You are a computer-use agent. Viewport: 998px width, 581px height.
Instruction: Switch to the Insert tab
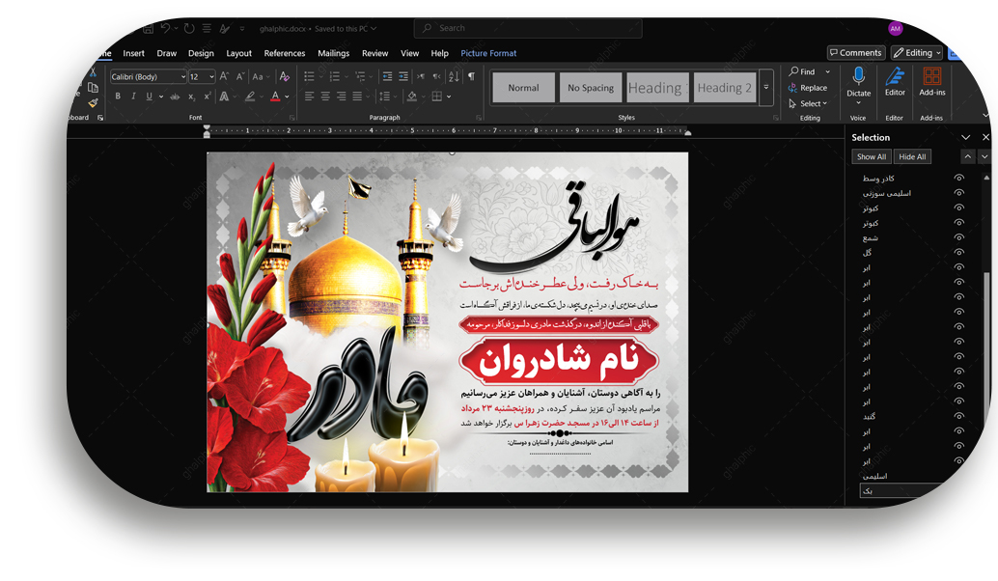[133, 53]
